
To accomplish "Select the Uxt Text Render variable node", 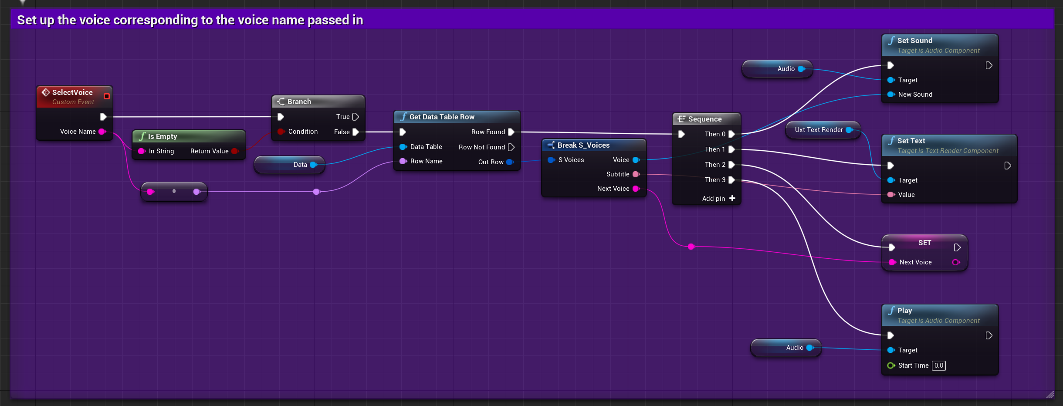I will (823, 130).
